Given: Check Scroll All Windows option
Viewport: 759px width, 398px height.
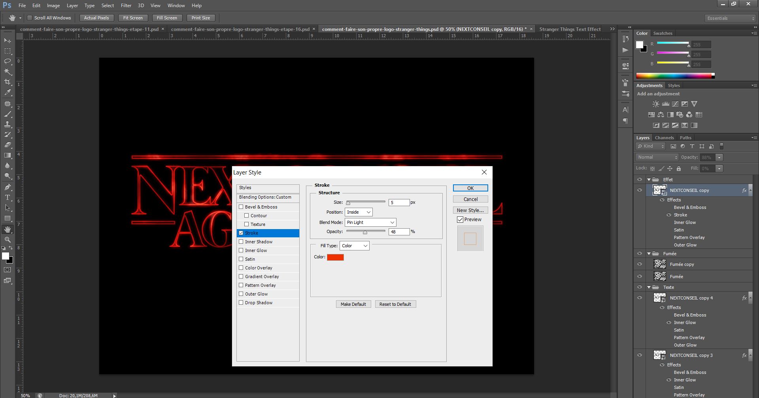Looking at the screenshot, I should coord(30,18).
